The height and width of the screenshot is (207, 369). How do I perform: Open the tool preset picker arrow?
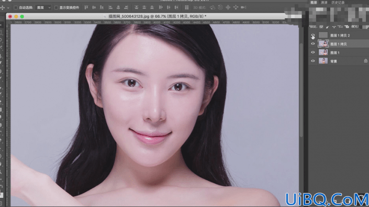pos(8,8)
